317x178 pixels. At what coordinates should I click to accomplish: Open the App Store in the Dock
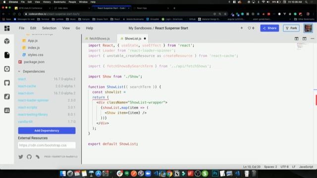(x=98, y=174)
